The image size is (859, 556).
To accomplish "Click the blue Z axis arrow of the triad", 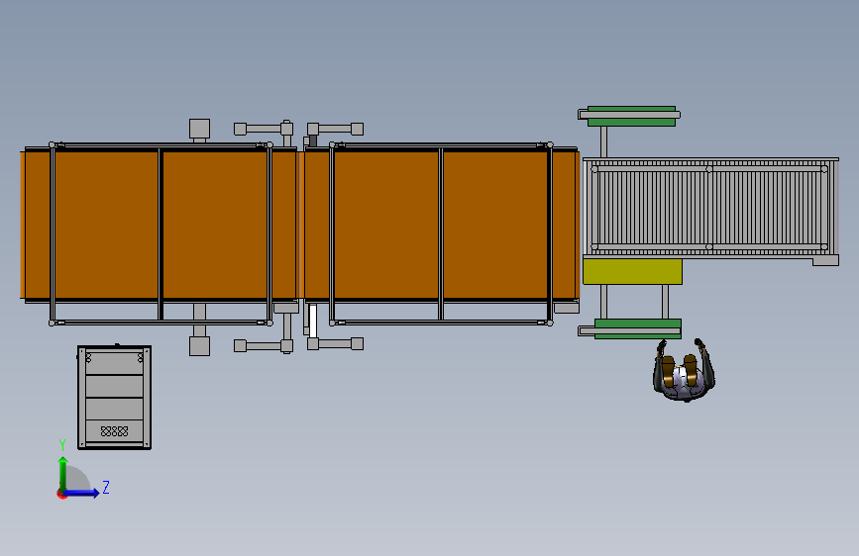I will (x=82, y=493).
